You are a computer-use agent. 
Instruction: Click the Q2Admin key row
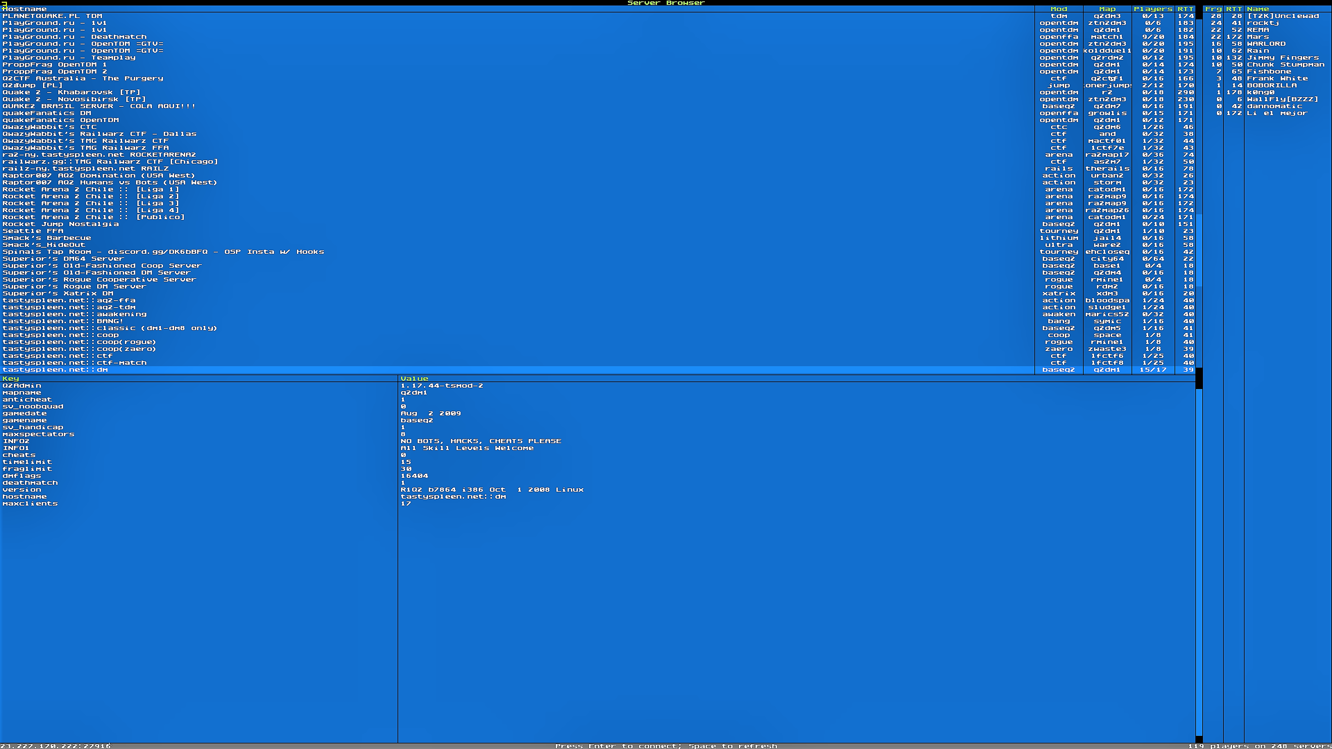pyautogui.click(x=598, y=386)
